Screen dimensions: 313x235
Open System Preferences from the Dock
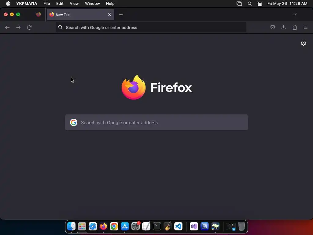135,226
